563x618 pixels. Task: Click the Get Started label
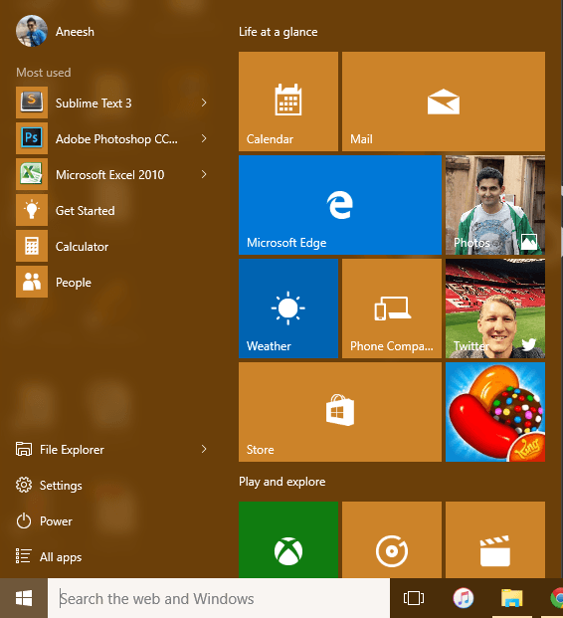pyautogui.click(x=86, y=210)
